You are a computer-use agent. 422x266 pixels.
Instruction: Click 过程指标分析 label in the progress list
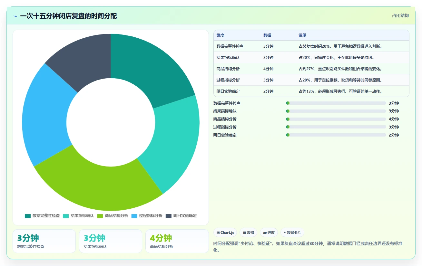coord(225,127)
